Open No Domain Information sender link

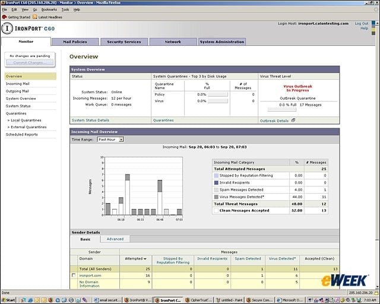89,284
